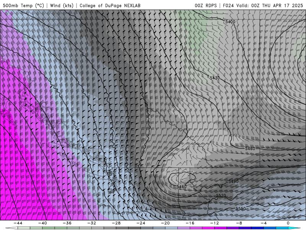Click the -28 colour scale label

click(x=116, y=223)
